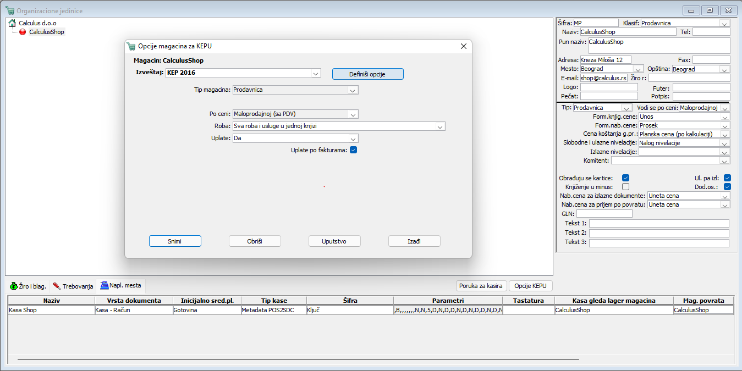Viewport: 742px width, 371px height.
Task: Click the GLN input field
Action: [x=604, y=213]
